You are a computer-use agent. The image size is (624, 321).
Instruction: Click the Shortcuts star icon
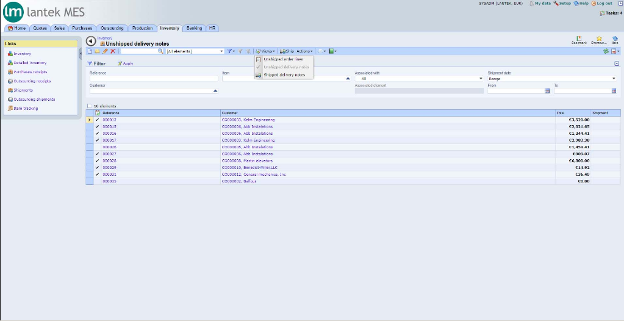(x=599, y=40)
